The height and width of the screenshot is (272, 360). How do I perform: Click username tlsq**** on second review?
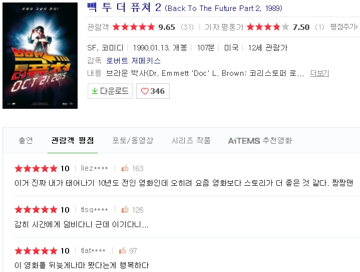(x=94, y=210)
